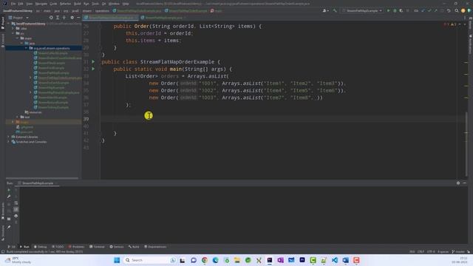Open the Navigate menu

pos(41,4)
